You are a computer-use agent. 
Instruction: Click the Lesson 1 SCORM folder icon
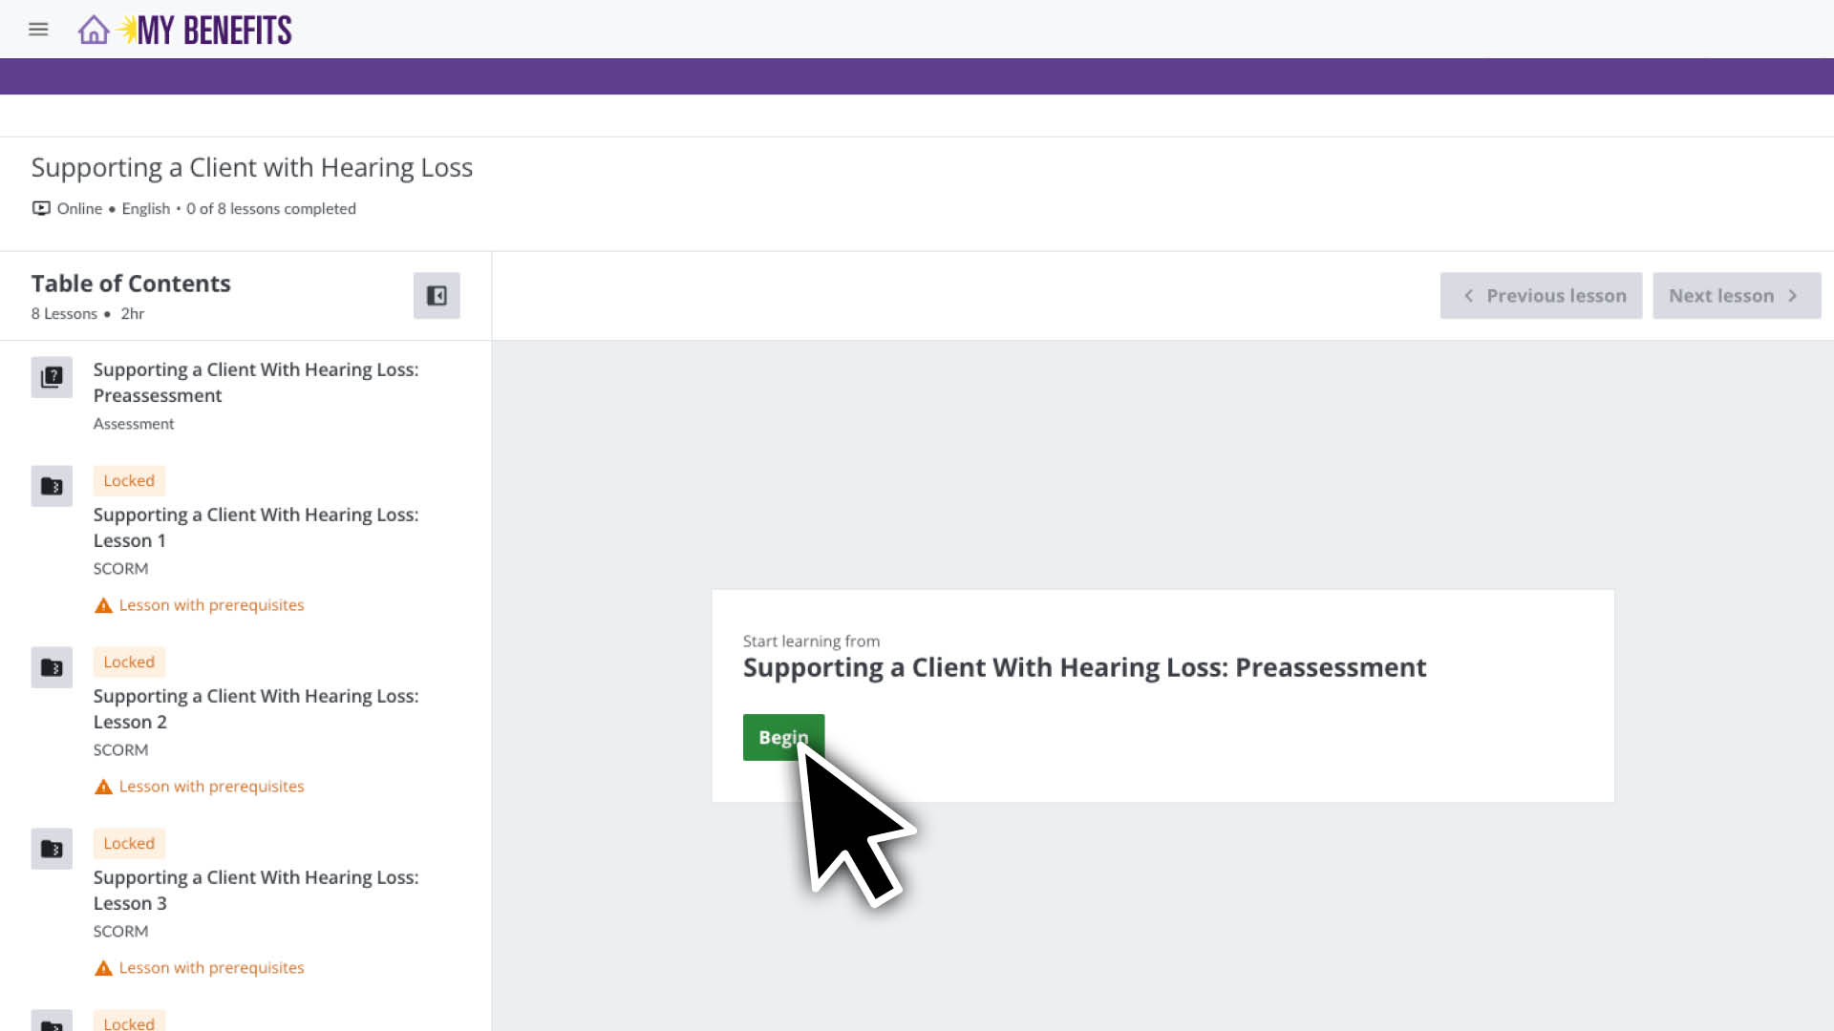(52, 487)
